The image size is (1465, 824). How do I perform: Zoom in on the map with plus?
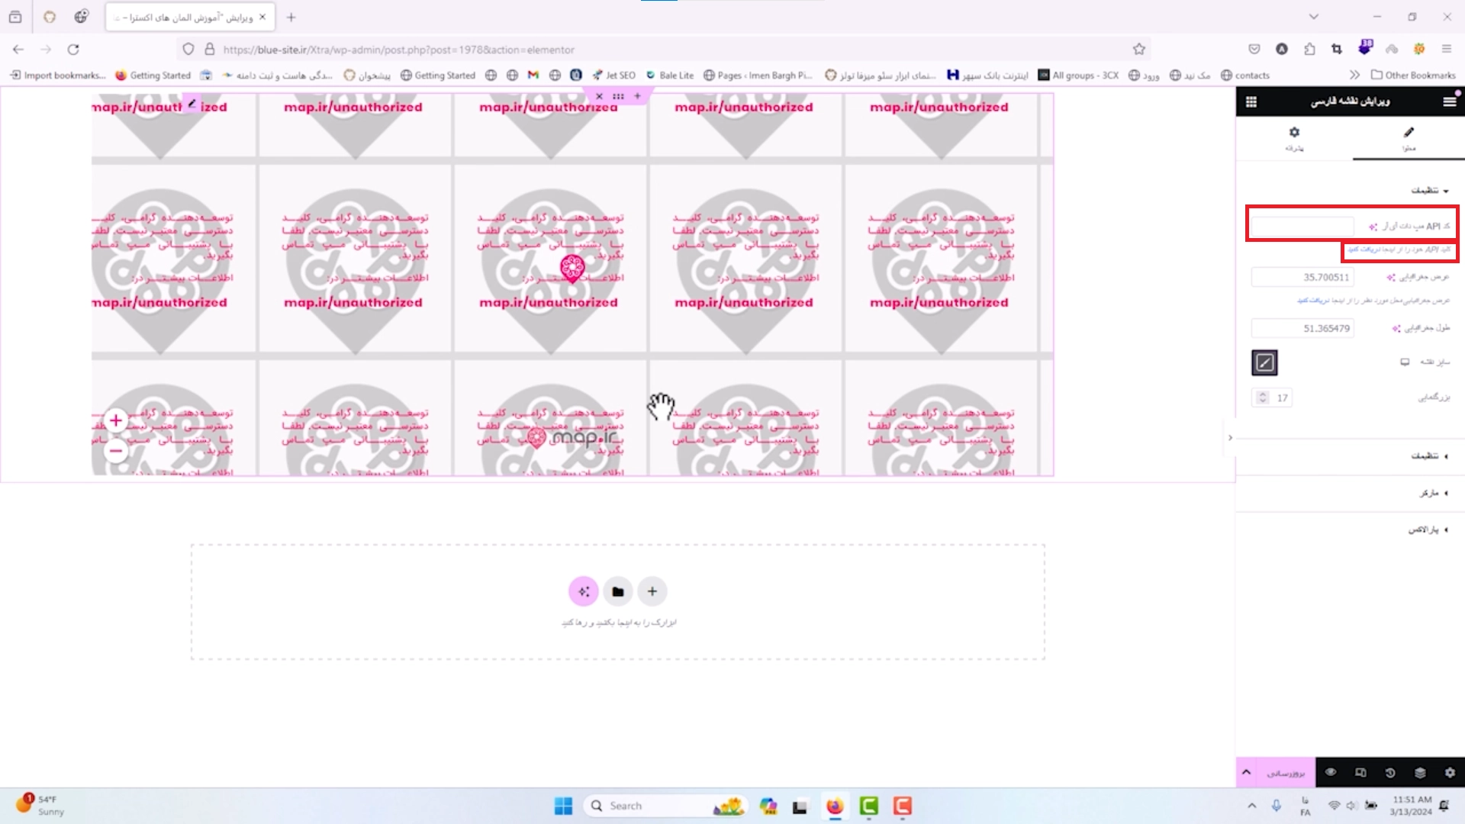(x=116, y=420)
